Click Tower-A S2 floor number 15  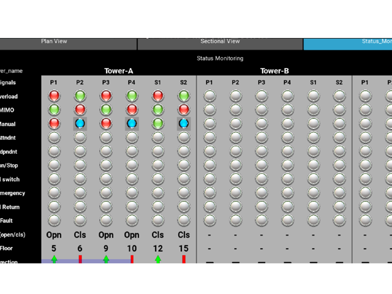click(x=184, y=249)
